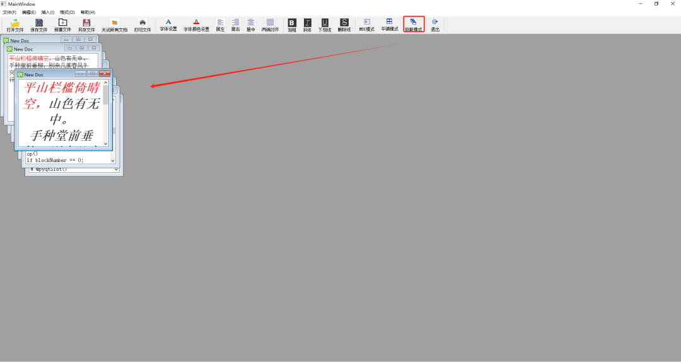Click red italic text 平山栏槛倚晴 in front doc

pos(62,88)
